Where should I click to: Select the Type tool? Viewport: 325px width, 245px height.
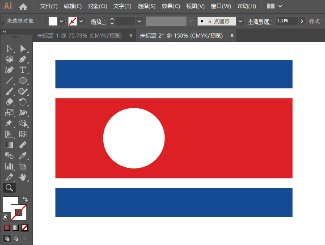[x=23, y=70]
